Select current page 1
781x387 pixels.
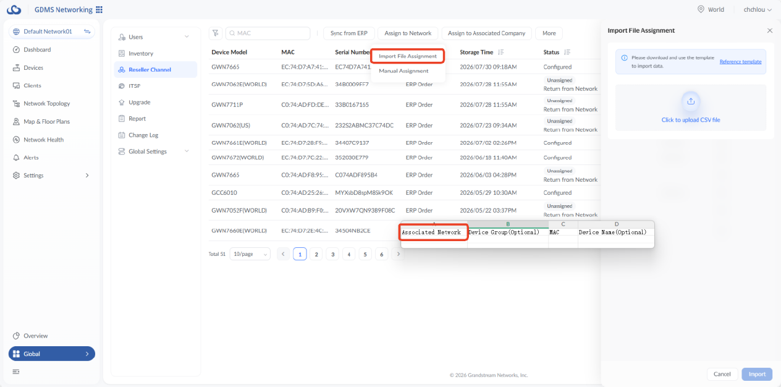pyautogui.click(x=300, y=254)
